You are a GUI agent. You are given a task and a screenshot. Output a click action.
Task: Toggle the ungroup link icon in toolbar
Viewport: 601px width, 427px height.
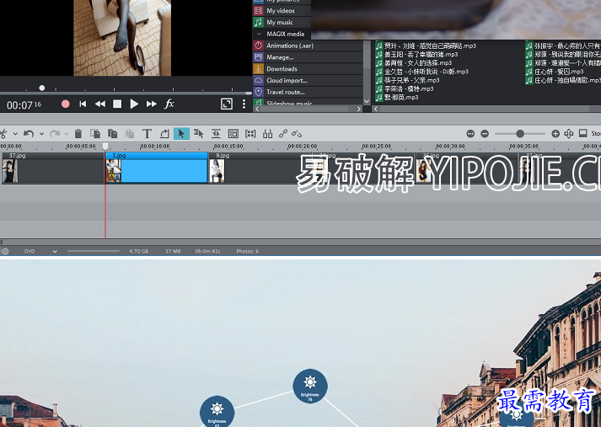pos(296,133)
